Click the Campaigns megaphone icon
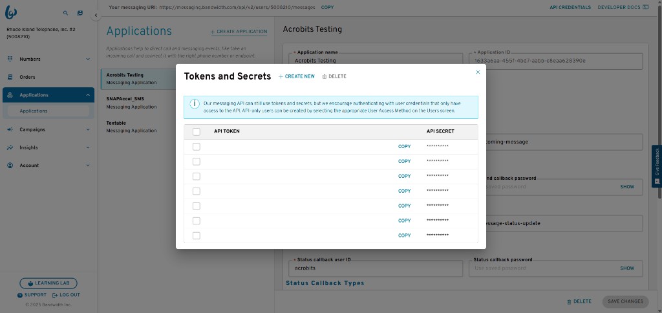Screen dimensions: 662x313 [x=10, y=130]
